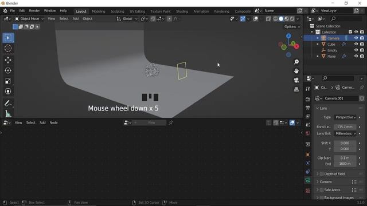Enable the Safe Areas checkbox

coord(322,190)
